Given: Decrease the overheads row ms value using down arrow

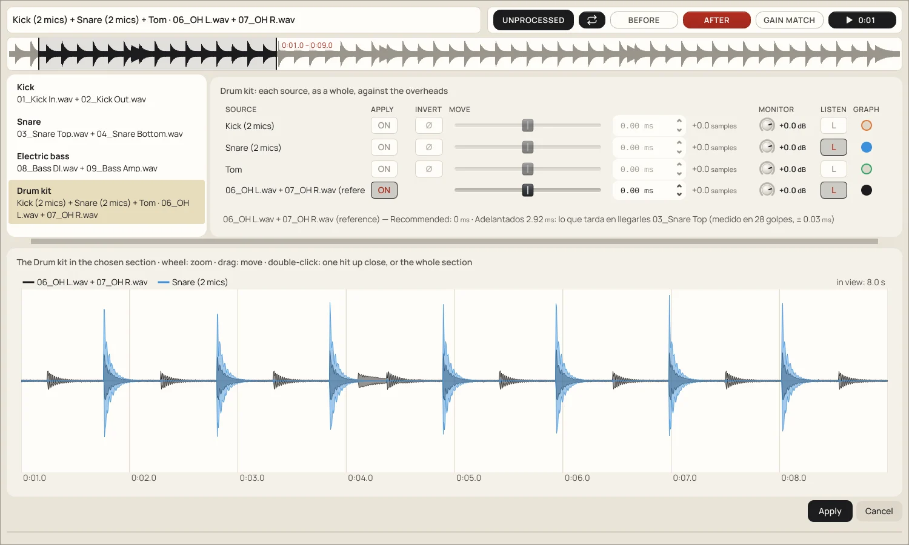Looking at the screenshot, I should [x=679, y=194].
